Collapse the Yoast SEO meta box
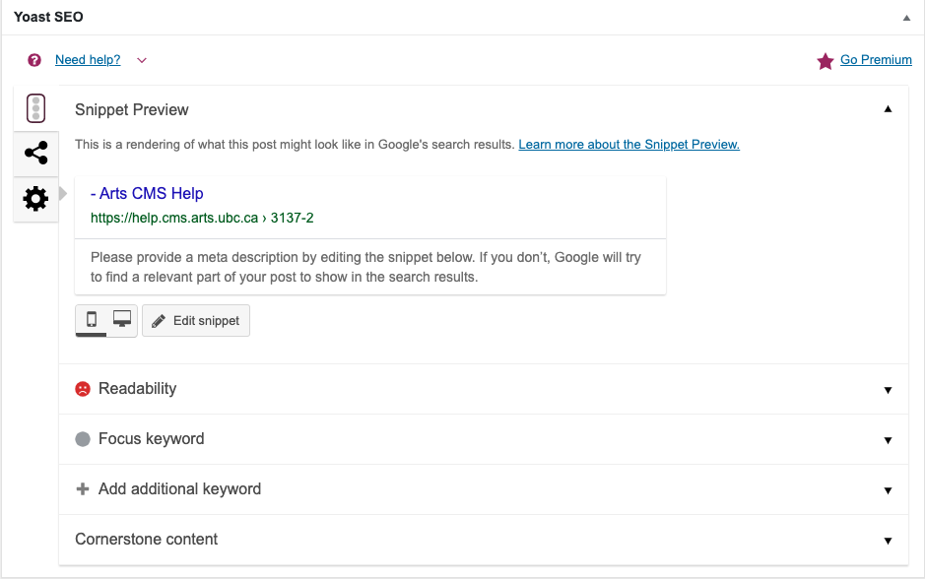This screenshot has height=579, width=925. (906, 18)
